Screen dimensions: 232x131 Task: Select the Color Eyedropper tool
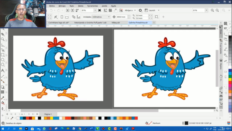3,98
